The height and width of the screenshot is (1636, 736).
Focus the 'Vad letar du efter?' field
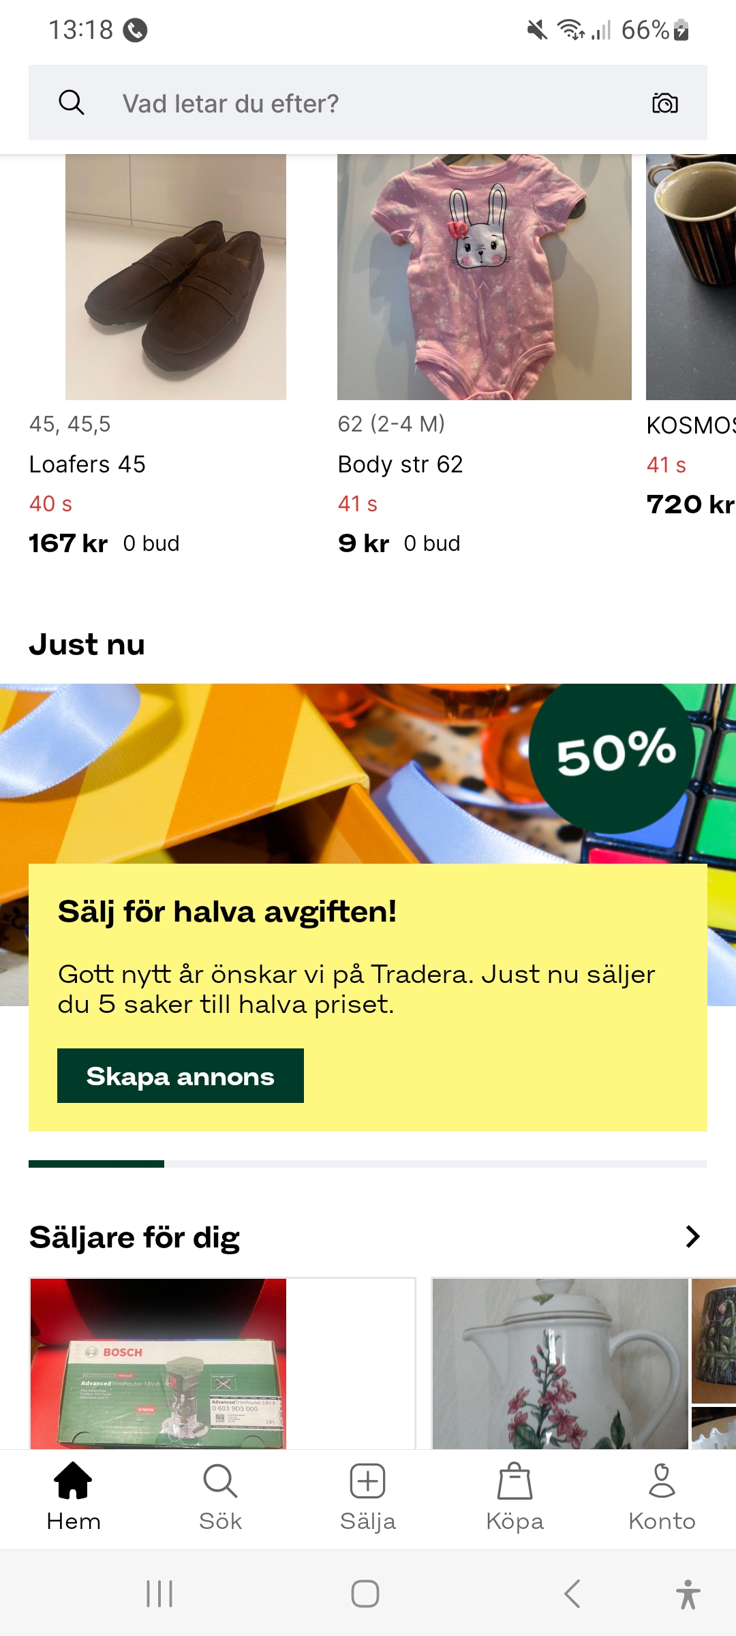click(368, 103)
